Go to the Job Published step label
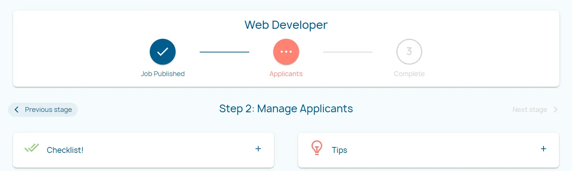The height and width of the screenshot is (171, 572). coord(163,74)
